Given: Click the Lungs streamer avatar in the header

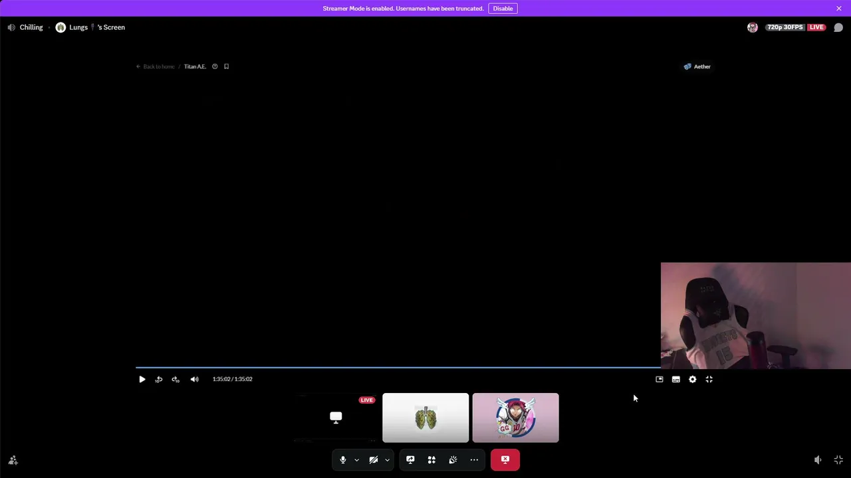Looking at the screenshot, I should (x=61, y=27).
